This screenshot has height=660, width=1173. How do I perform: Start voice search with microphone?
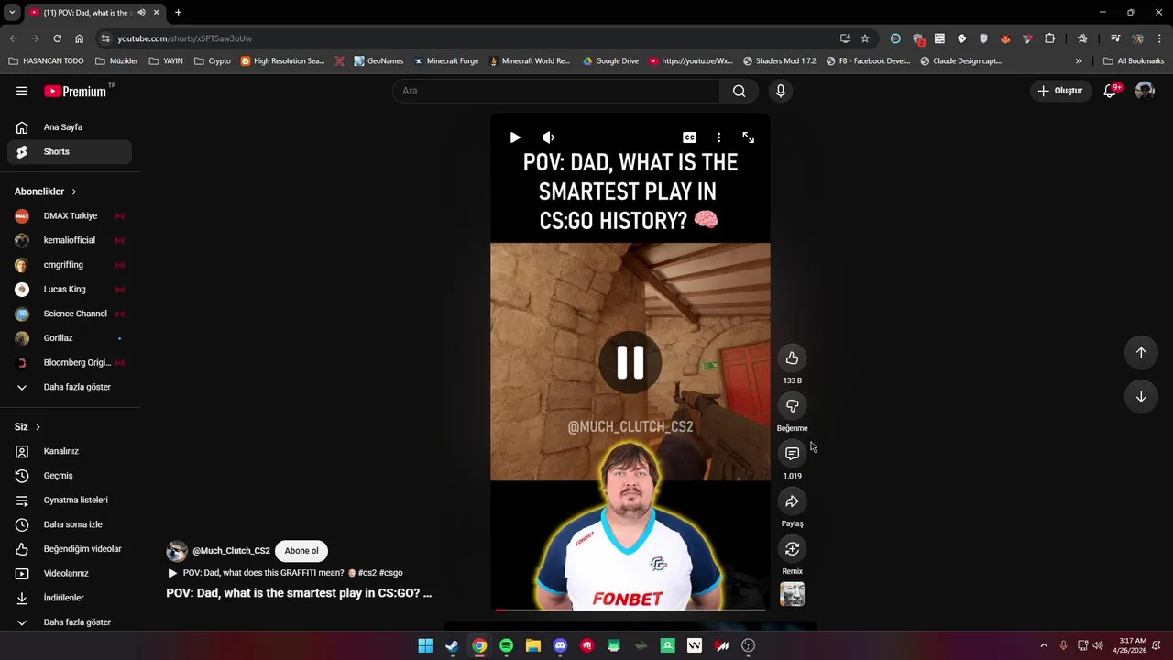781,91
